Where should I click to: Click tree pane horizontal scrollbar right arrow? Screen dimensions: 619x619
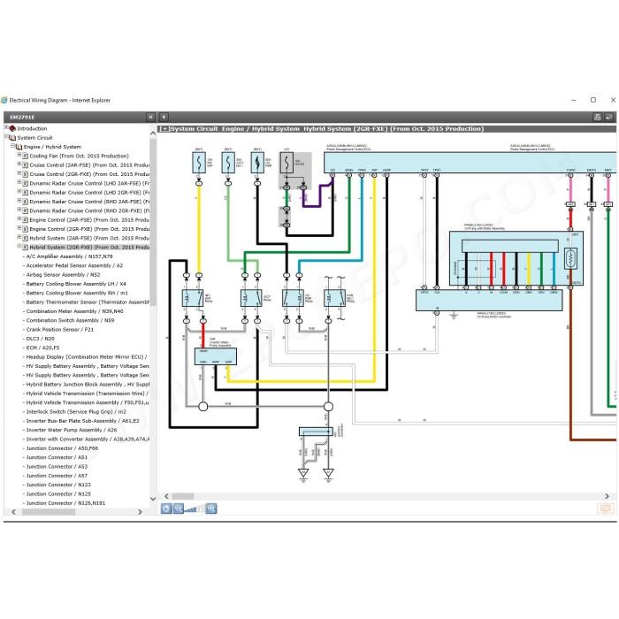point(140,512)
